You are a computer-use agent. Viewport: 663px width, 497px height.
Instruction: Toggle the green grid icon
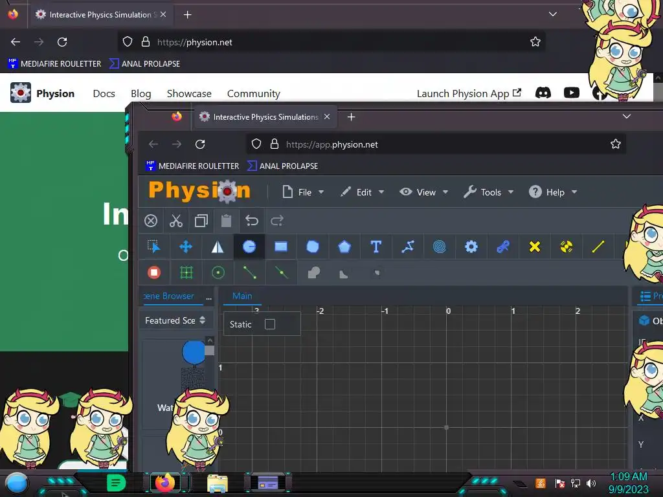click(186, 272)
